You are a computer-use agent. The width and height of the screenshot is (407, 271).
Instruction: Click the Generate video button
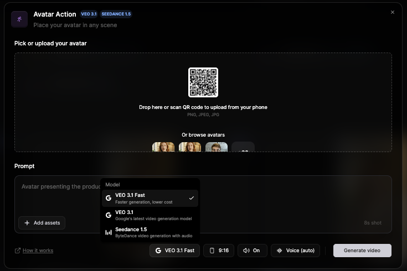point(362,251)
